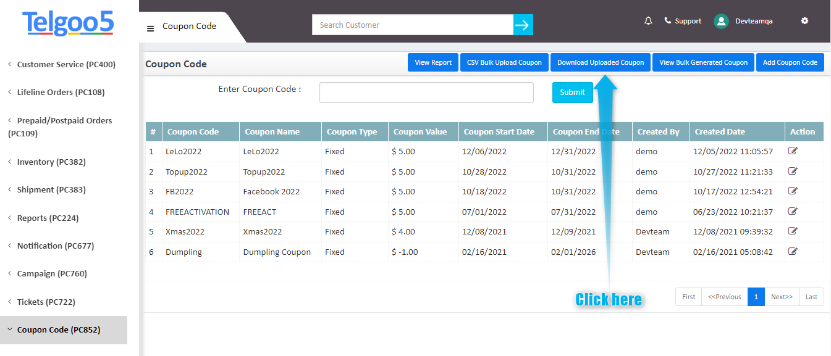
Task: Click the Devteamqa user avatar icon
Action: click(x=720, y=20)
